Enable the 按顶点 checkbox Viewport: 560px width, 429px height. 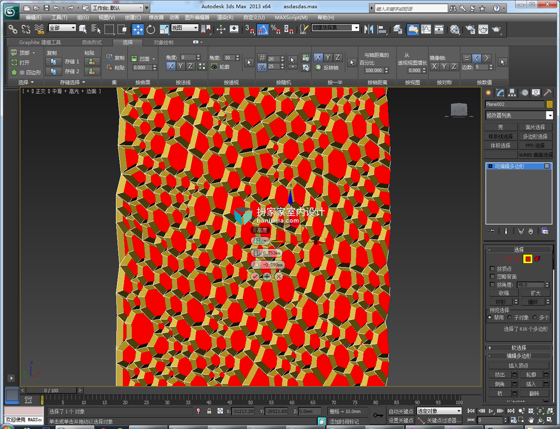pyautogui.click(x=492, y=268)
